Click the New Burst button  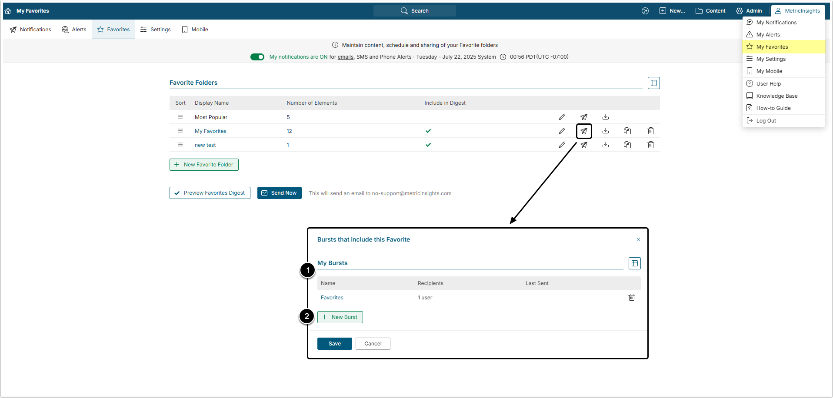[x=340, y=317]
